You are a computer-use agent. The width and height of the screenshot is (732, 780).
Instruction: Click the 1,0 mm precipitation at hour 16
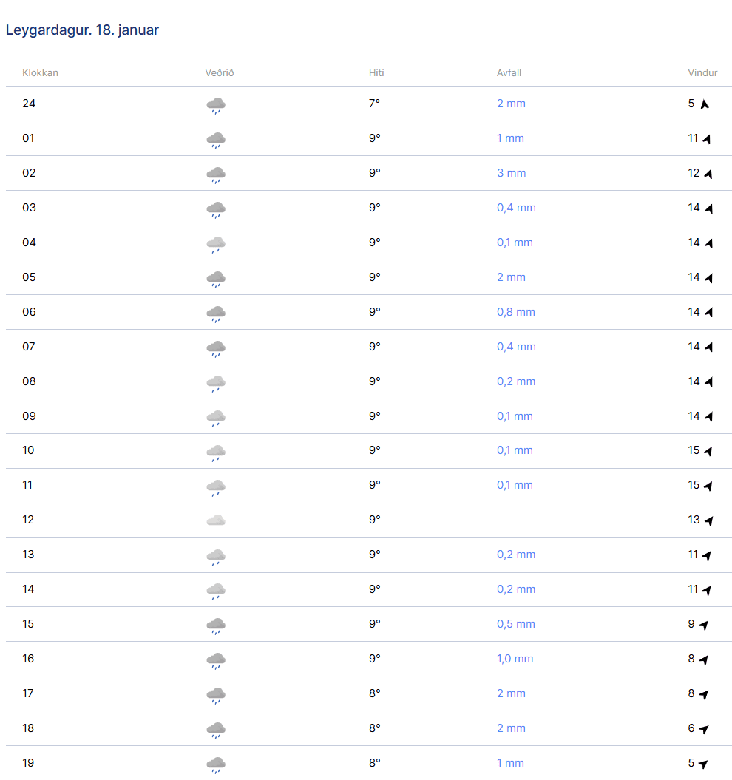coord(515,659)
